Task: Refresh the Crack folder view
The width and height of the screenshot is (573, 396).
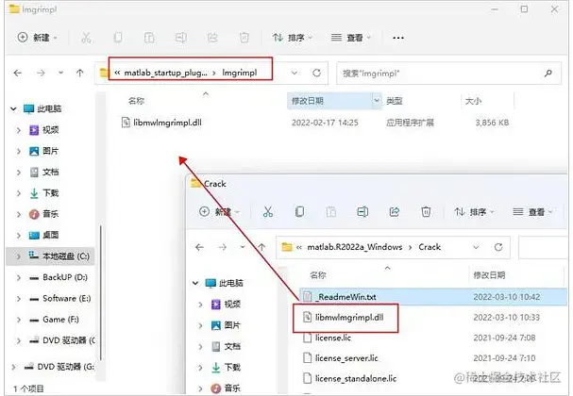Action: point(498,247)
